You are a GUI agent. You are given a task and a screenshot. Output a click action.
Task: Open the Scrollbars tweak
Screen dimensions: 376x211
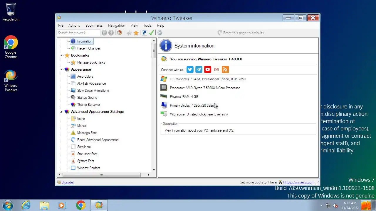[x=84, y=147]
